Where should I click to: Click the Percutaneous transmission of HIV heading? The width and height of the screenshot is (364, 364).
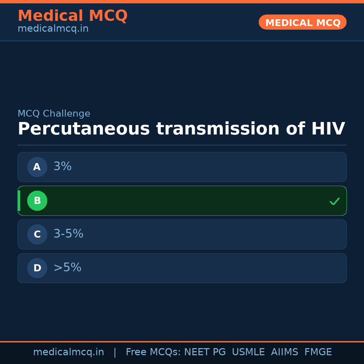(181, 129)
